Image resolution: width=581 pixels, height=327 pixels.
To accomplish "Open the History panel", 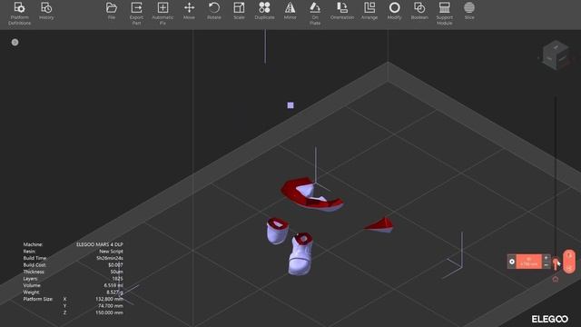I will point(46,11).
